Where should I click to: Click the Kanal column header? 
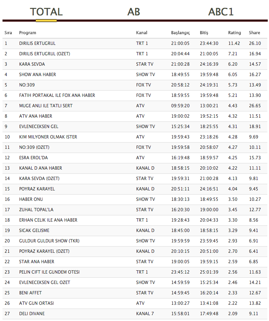[x=142, y=33]
